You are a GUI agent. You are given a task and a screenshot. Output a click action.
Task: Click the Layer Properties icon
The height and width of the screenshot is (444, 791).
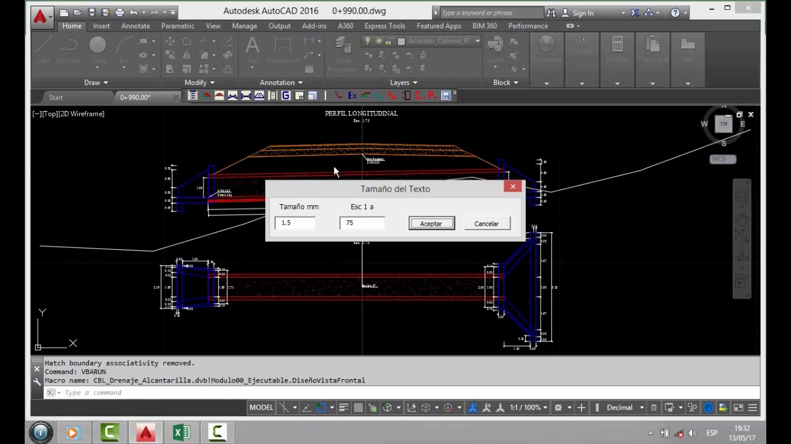click(343, 54)
